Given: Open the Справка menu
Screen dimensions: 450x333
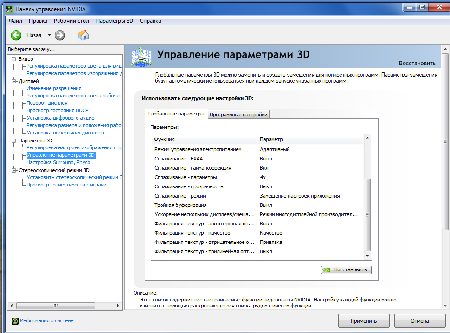Looking at the screenshot, I should point(150,21).
